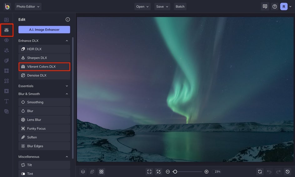Click the Edit panel info icon
This screenshot has width=295, height=177.
(68, 19)
